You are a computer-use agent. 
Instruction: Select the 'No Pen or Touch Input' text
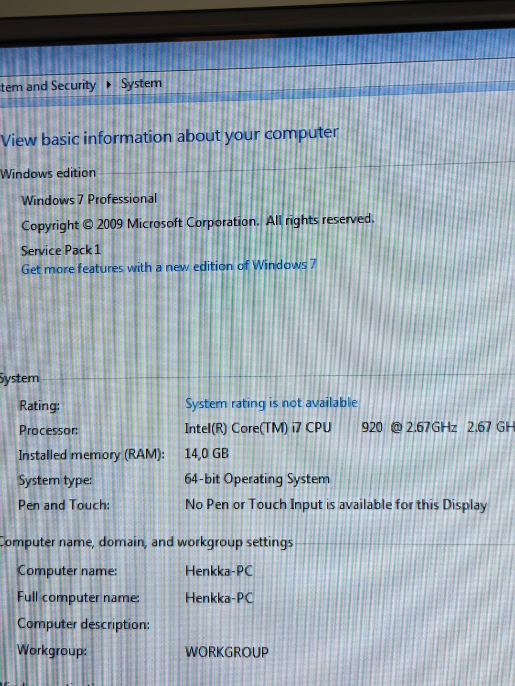336,504
